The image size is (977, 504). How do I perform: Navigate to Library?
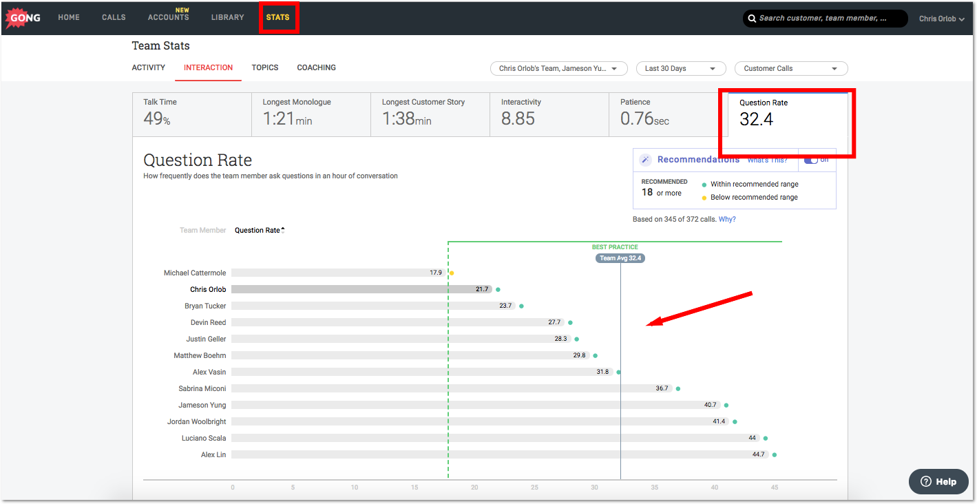pos(227,17)
